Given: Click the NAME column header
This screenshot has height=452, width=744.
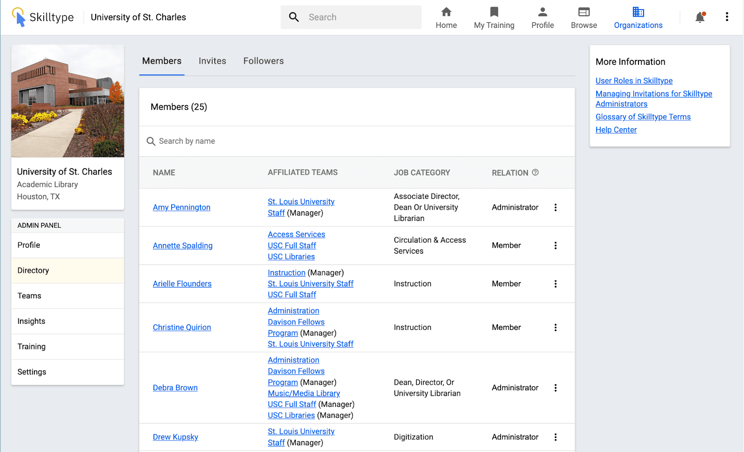Looking at the screenshot, I should pyautogui.click(x=164, y=172).
